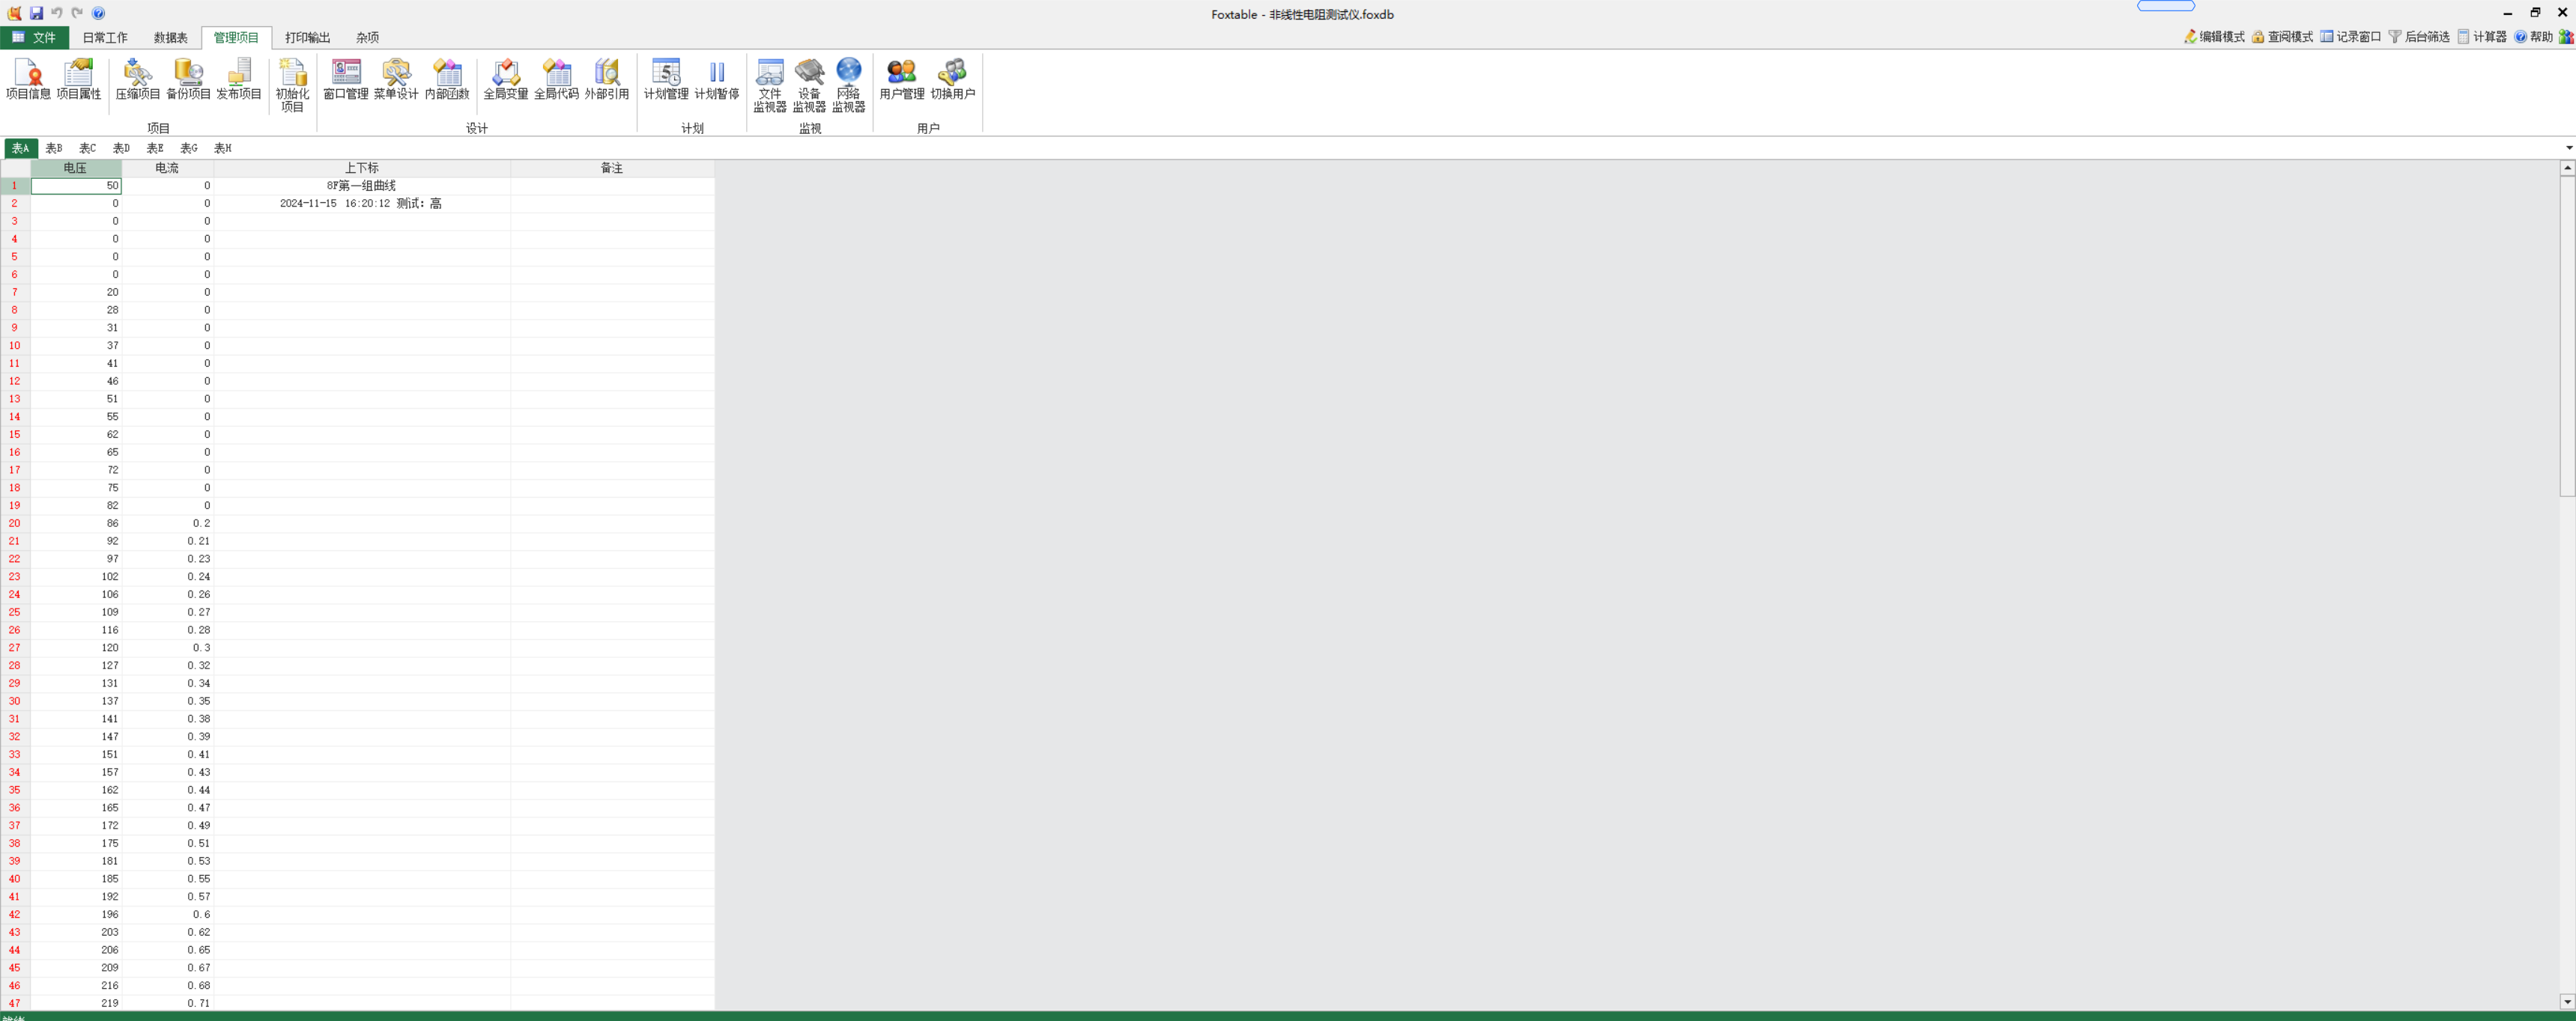The height and width of the screenshot is (1021, 2576).
Task: Open the 计算器 calculator button
Action: click(x=2482, y=37)
